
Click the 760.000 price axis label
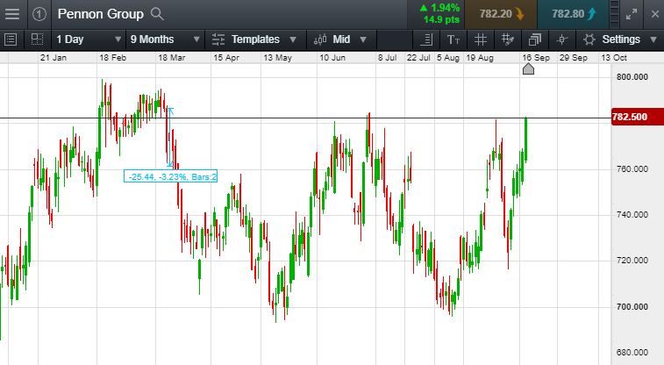tap(632, 169)
